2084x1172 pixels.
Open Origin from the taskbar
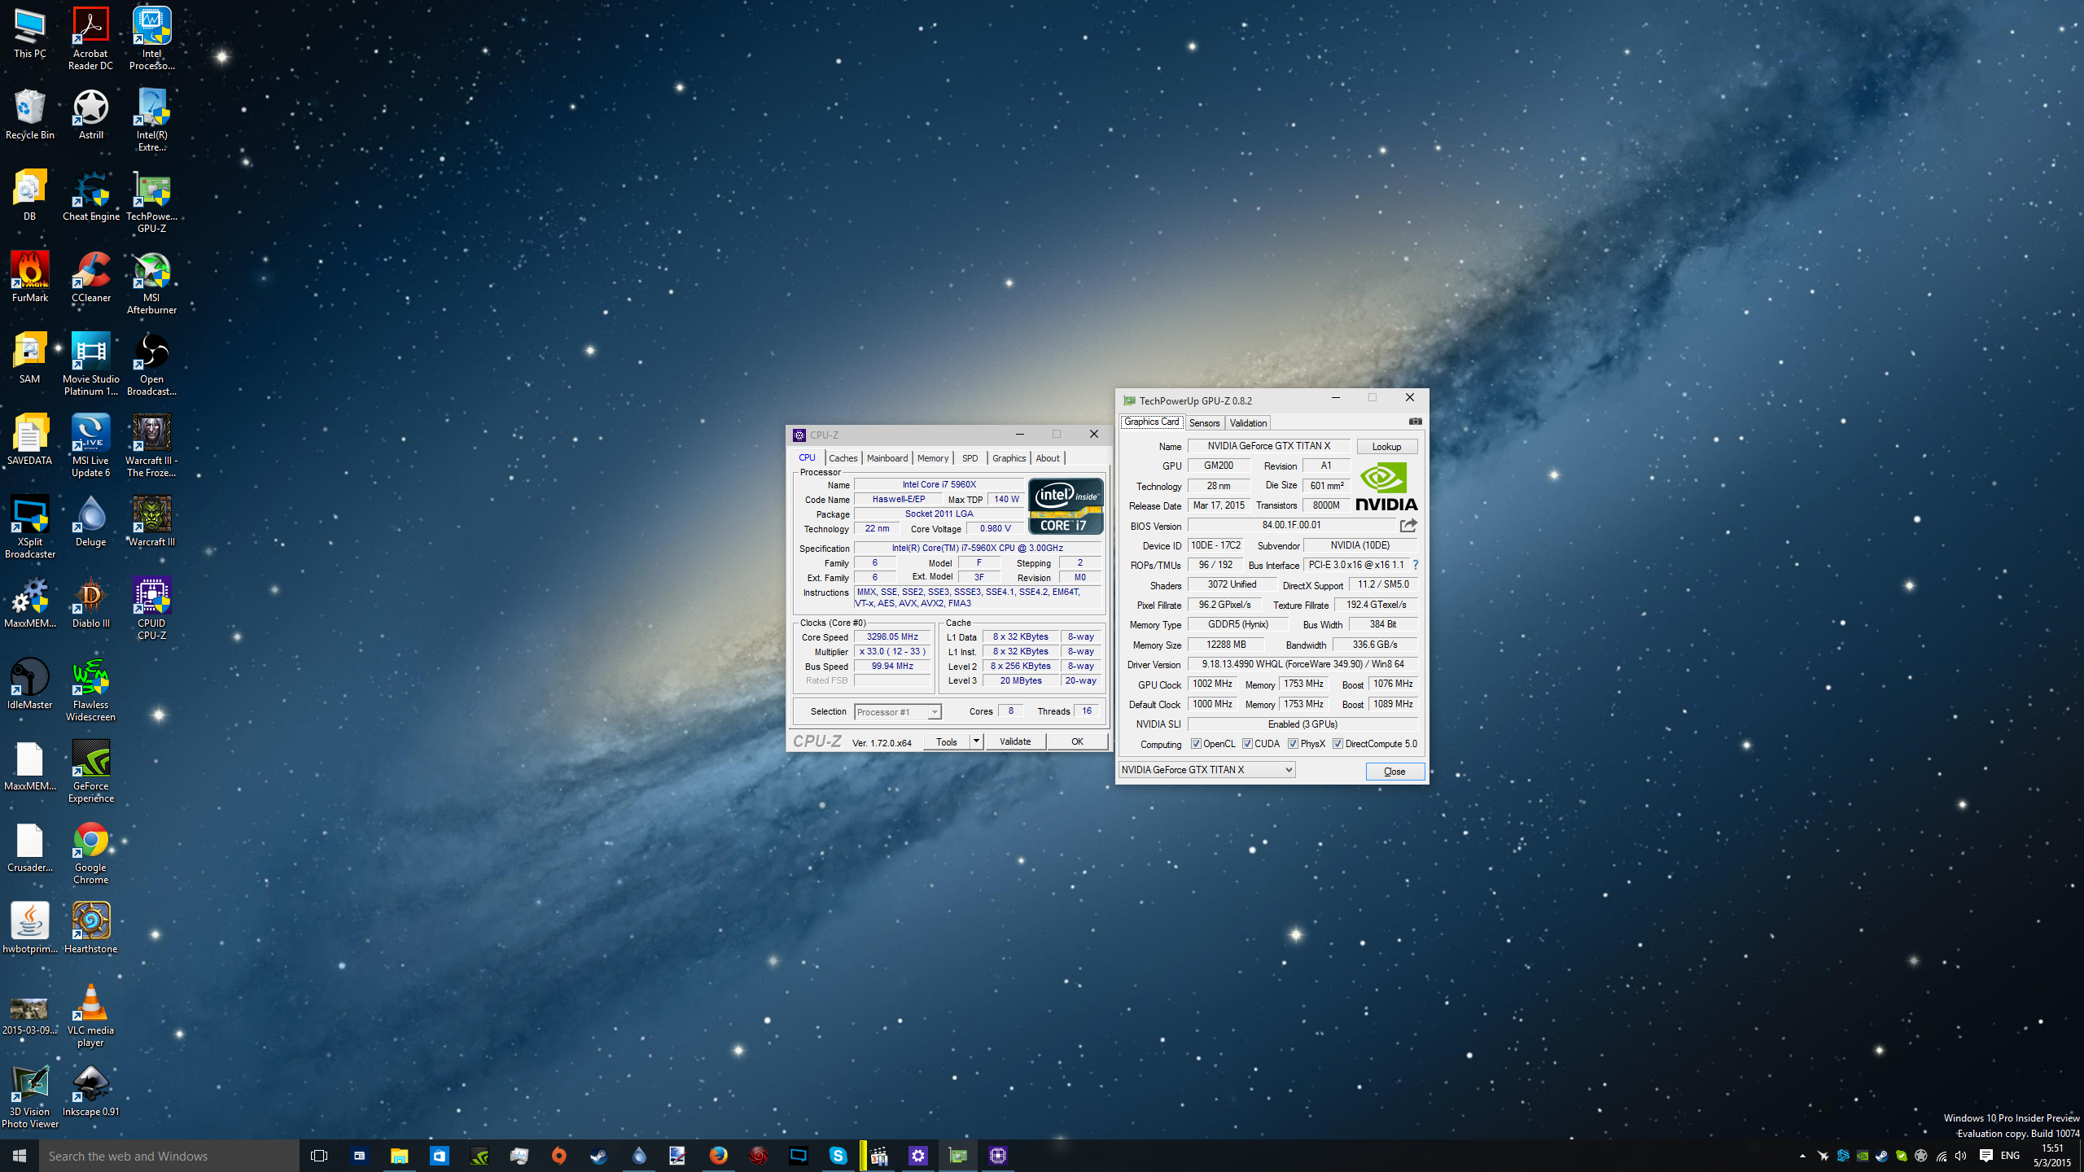click(x=558, y=1156)
